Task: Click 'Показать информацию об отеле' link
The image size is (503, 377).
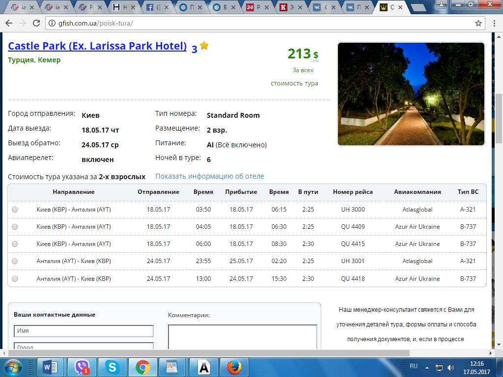Action: 209,176
